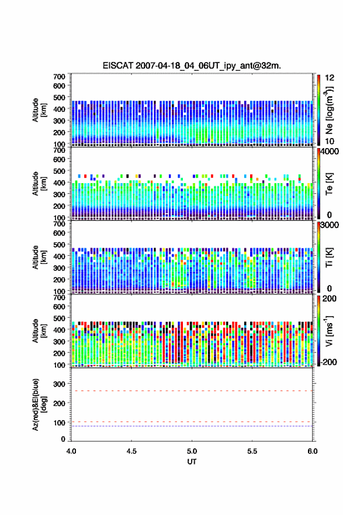Screen dimensions: 343x515
Task: Click the Az(red)&El(blue) axis label
Action: (40, 404)
